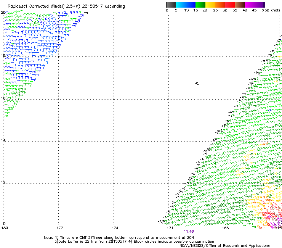Click the 20 latitude axis label
This screenshot has width=282, height=248.
[x=3, y=13]
